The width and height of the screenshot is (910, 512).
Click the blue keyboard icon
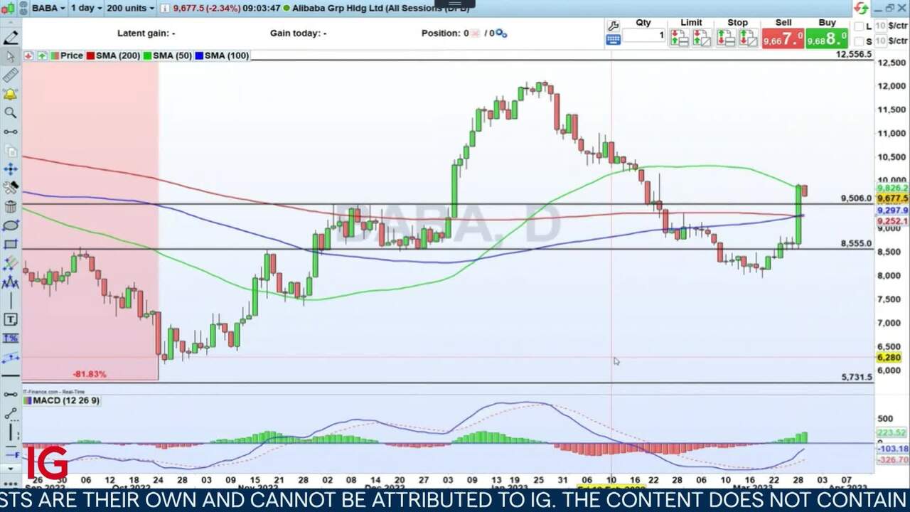click(x=614, y=40)
